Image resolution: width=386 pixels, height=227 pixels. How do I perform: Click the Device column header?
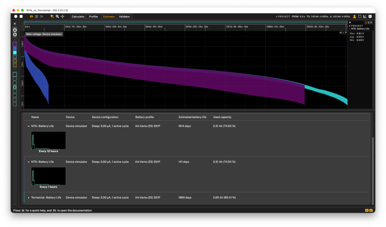70,117
